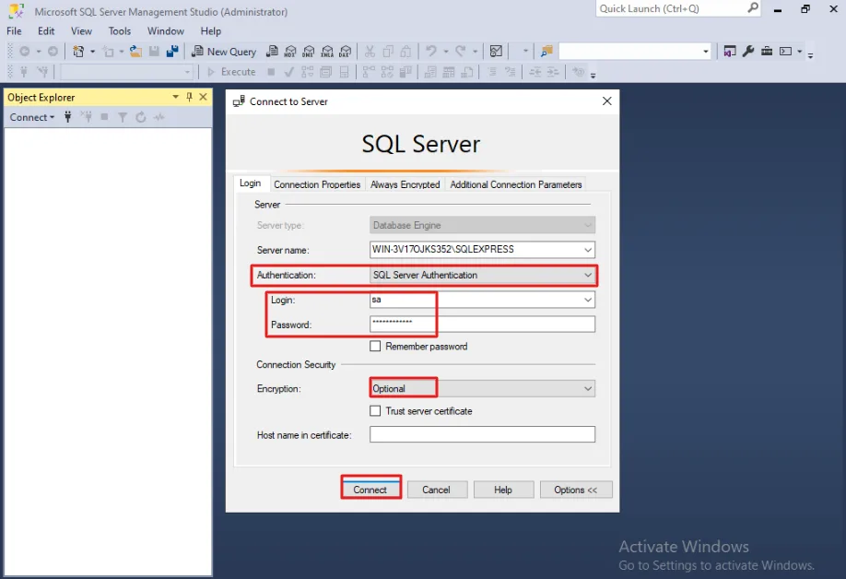Click the command window icon
The image size is (846, 579).
click(x=786, y=52)
